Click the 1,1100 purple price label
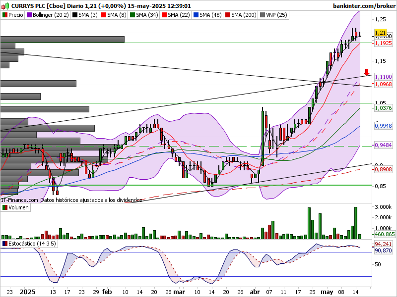Viewport: 397px width, 297px height. [383, 77]
